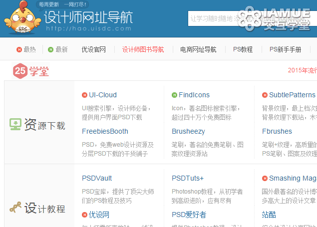The height and width of the screenshot is (227, 317).
Task: Open PS新手手册 nav item
Action: 285,49
